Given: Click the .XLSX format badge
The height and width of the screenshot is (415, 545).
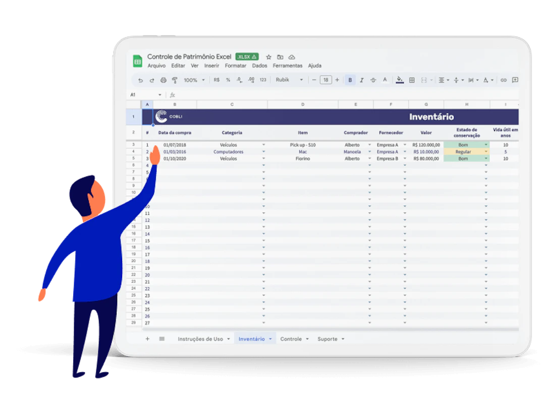Looking at the screenshot, I should tap(247, 57).
